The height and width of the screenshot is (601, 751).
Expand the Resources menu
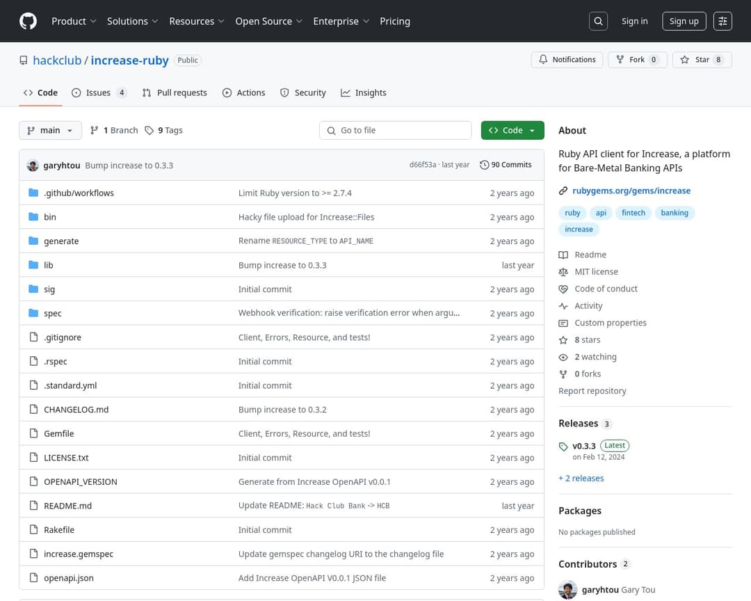point(196,21)
